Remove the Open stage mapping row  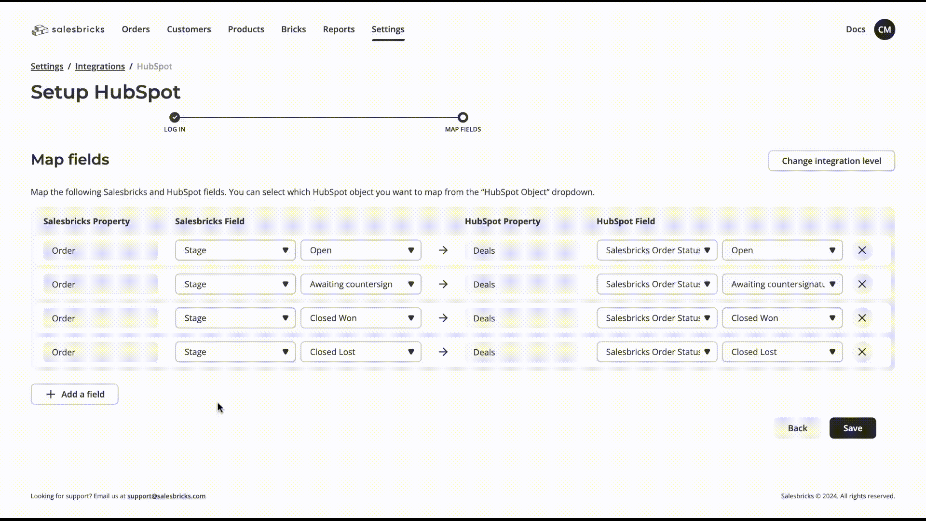click(862, 250)
